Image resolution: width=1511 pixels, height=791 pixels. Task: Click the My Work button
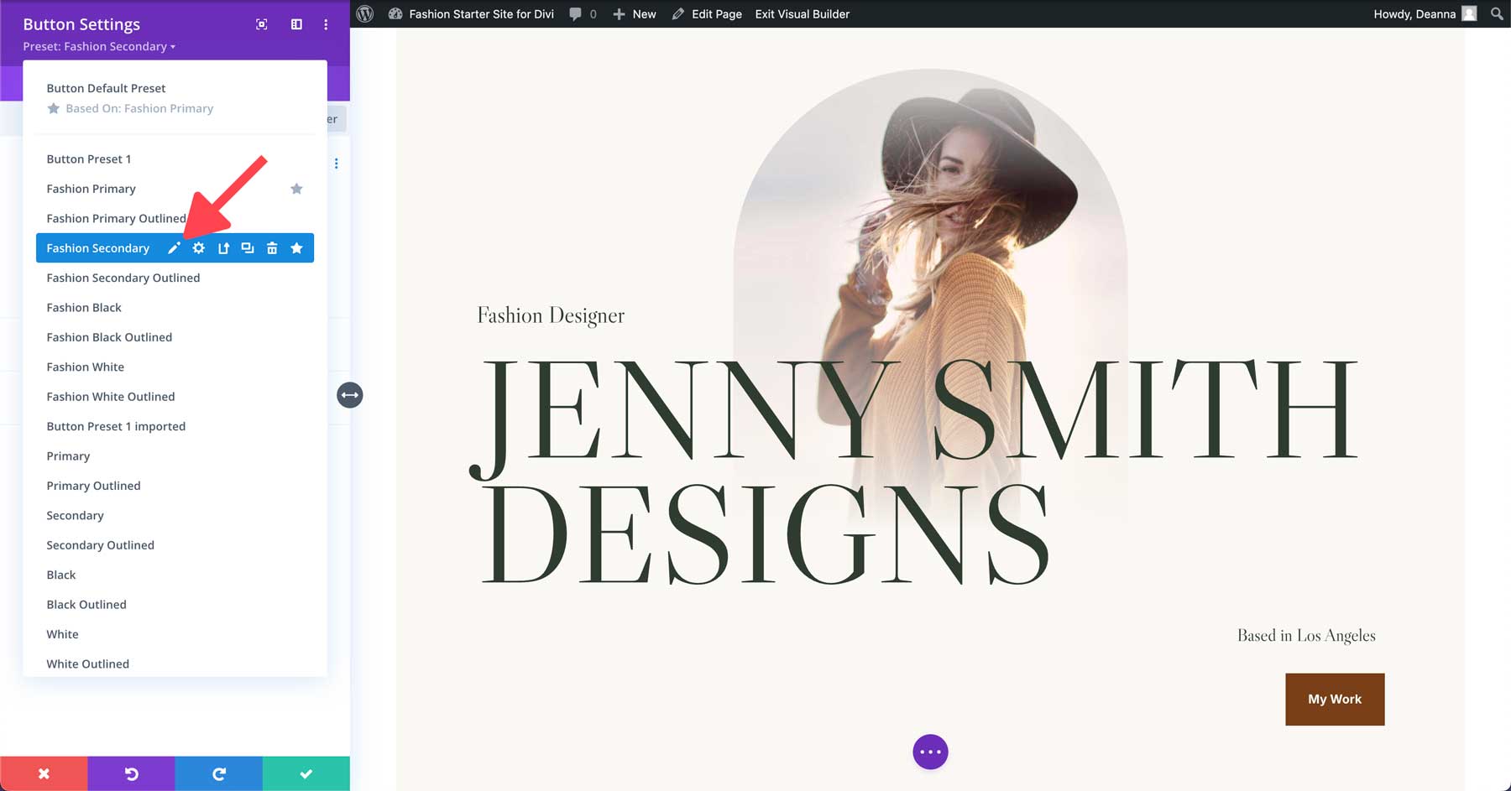pos(1334,698)
